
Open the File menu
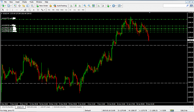click(5, 2)
